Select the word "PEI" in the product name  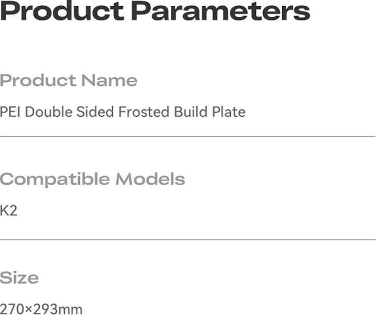pos(11,112)
